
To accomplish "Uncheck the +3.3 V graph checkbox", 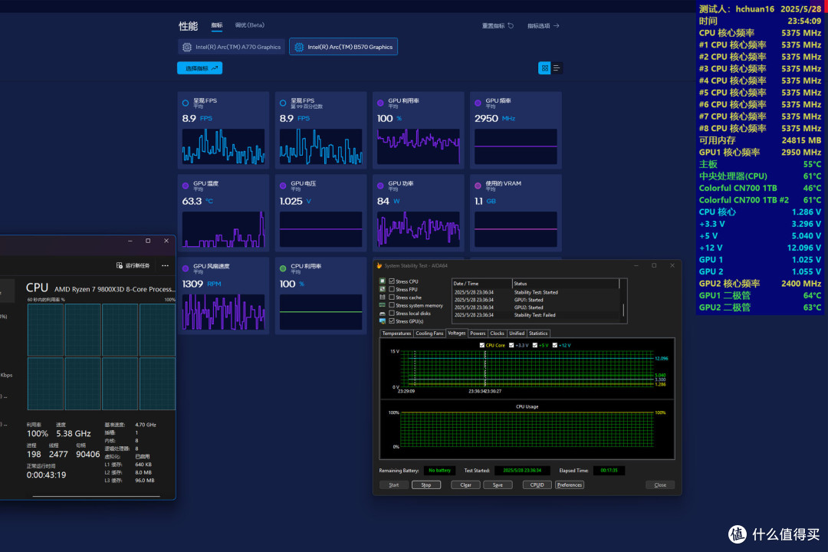I will [x=511, y=345].
